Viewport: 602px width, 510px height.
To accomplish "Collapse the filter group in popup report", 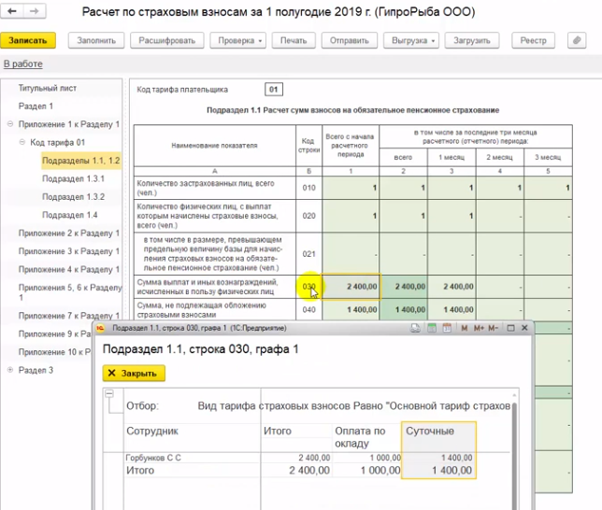I will [x=109, y=395].
